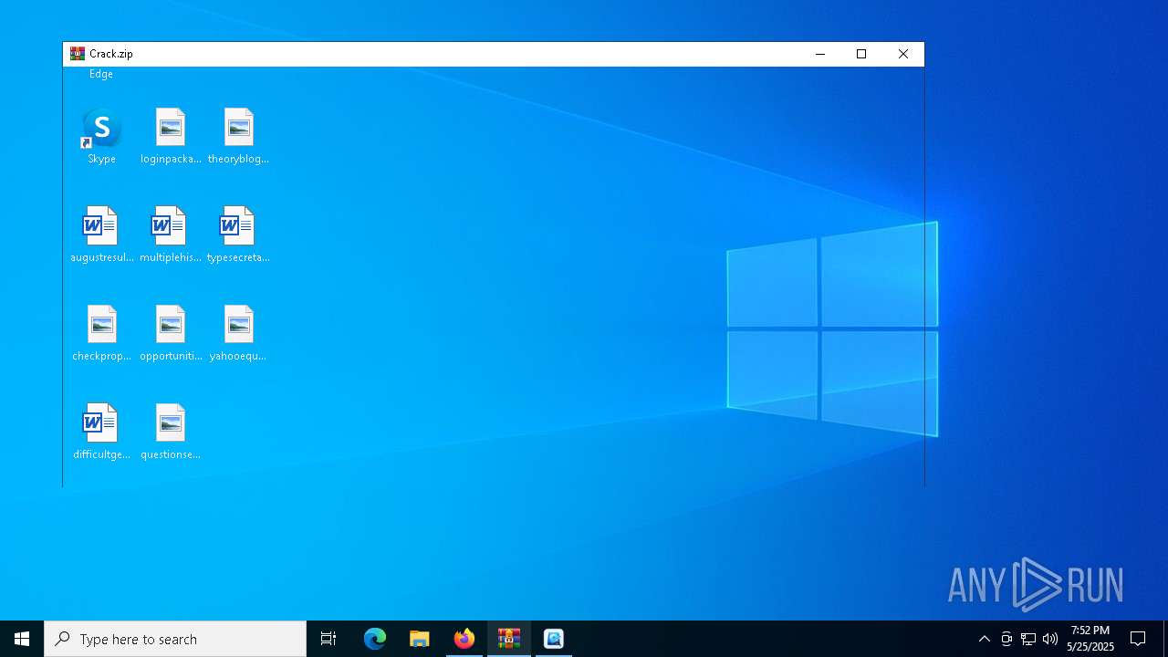Select the loginpacka... image file icon
The height and width of the screenshot is (657, 1168).
pyautogui.click(x=171, y=137)
